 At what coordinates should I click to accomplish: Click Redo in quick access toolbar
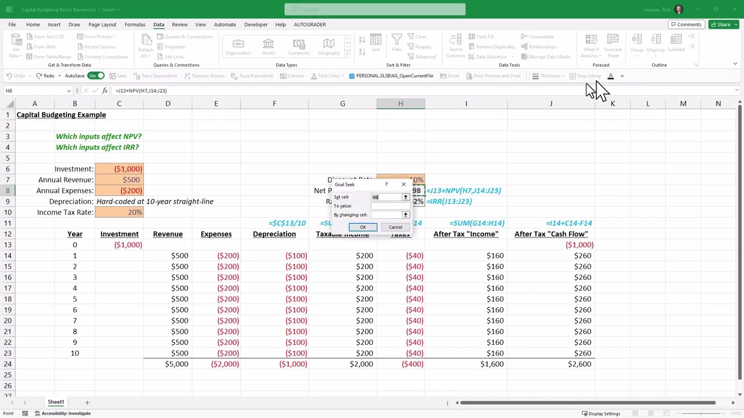click(45, 76)
